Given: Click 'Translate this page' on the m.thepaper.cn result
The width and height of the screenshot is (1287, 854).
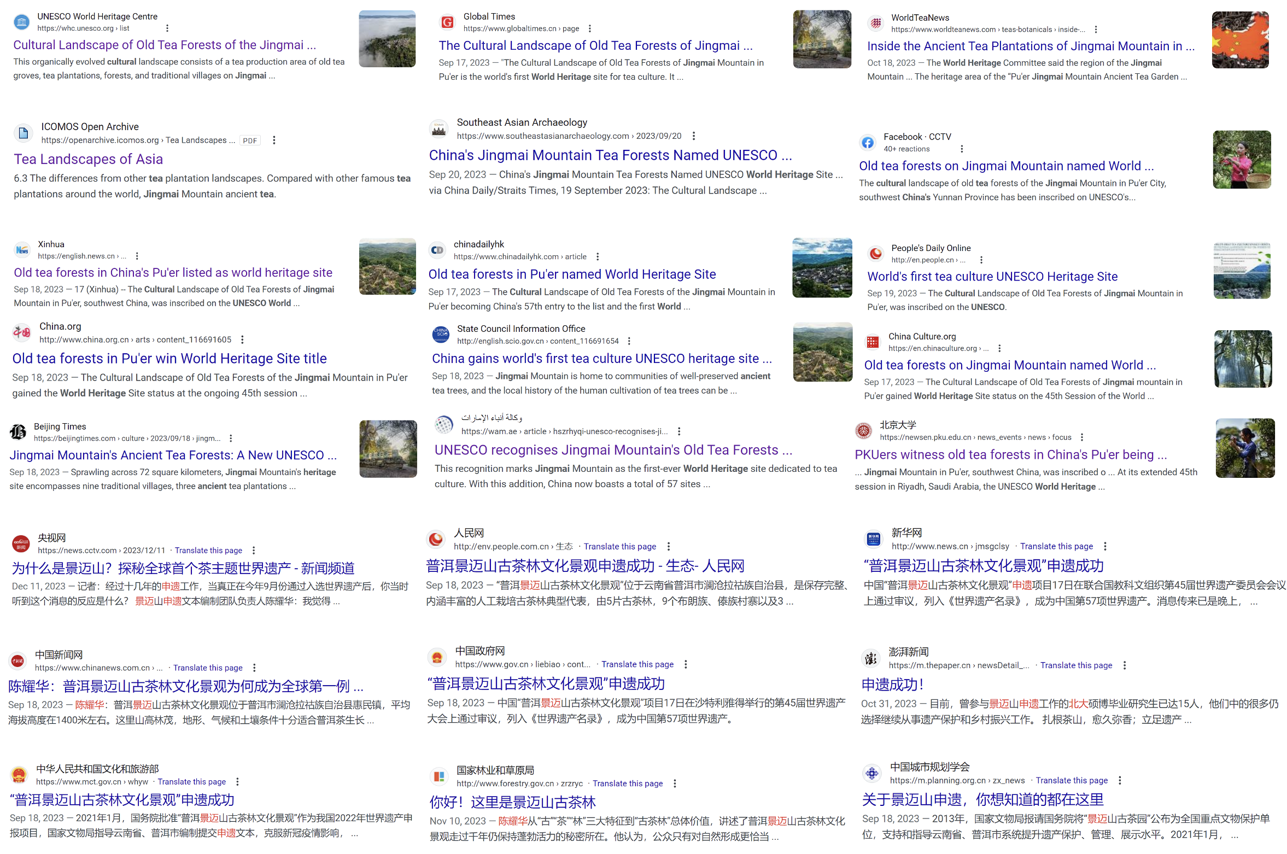Looking at the screenshot, I should 1076,665.
